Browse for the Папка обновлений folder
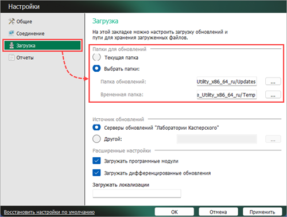287x217 pixels. click(273, 82)
